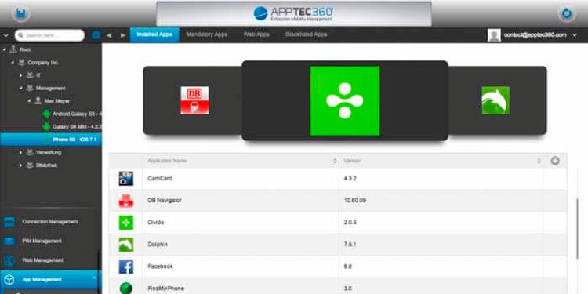
Task: Click the Facebook application name
Action: click(160, 267)
